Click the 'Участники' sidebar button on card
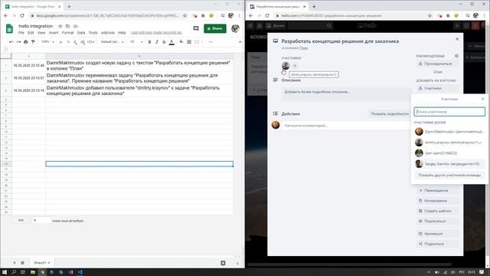Viewport: 490px width, 276px height. pyautogui.click(x=438, y=88)
